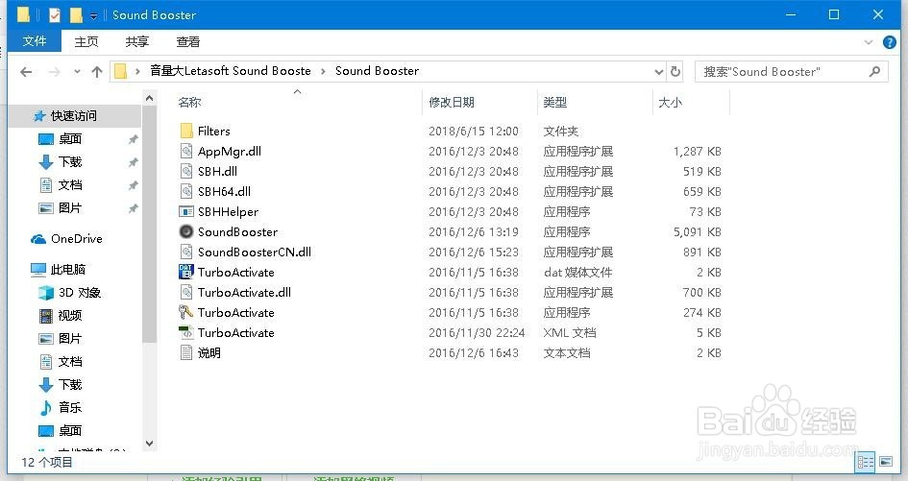Click the search magnifier icon
908x481 pixels.
pyautogui.click(x=874, y=71)
